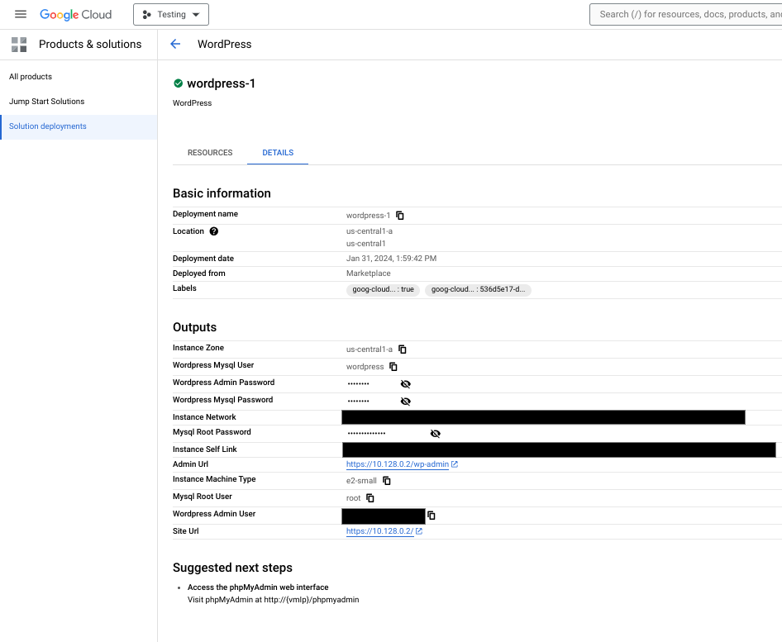Image resolution: width=782 pixels, height=642 pixels.
Task: Open the Site Url link
Action: [x=379, y=531]
